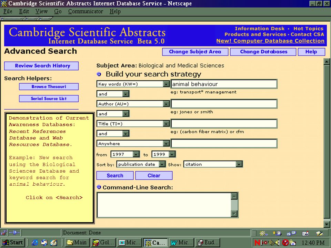Click the Netscape N icon in system tray
The height and width of the screenshot is (248, 331).
tap(257, 243)
